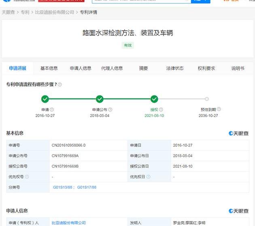Focus the search input at top
The width and height of the screenshot is (255, 226).
point(142,1)
